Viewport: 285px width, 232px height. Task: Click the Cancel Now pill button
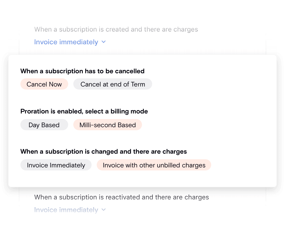(x=44, y=84)
